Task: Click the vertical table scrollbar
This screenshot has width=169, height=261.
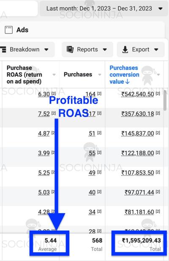Action: [165, 101]
